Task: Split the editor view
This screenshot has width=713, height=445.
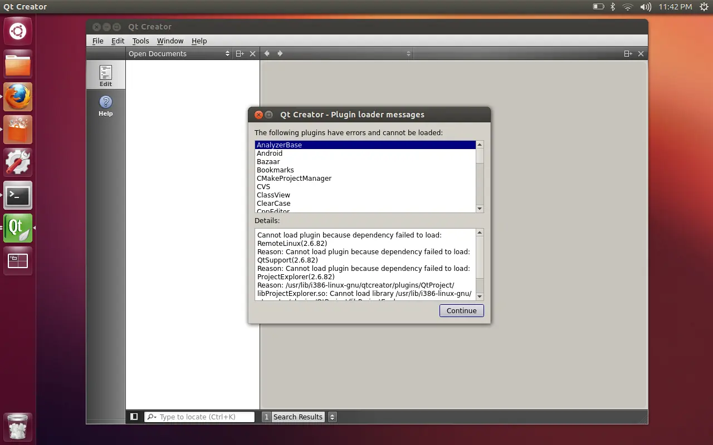Action: pyautogui.click(x=628, y=54)
